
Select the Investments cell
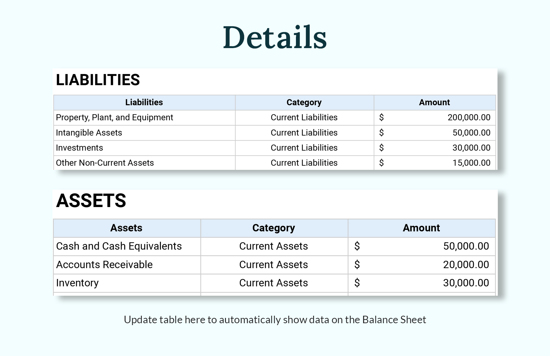[x=79, y=147]
